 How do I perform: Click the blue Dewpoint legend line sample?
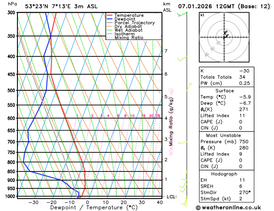pos(110,19)
